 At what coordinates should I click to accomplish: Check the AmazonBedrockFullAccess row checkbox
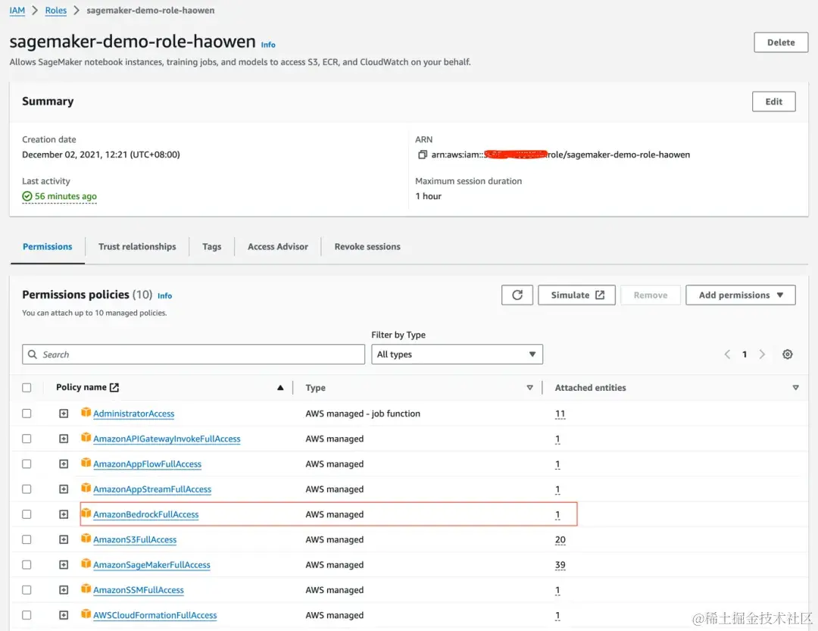(x=27, y=514)
